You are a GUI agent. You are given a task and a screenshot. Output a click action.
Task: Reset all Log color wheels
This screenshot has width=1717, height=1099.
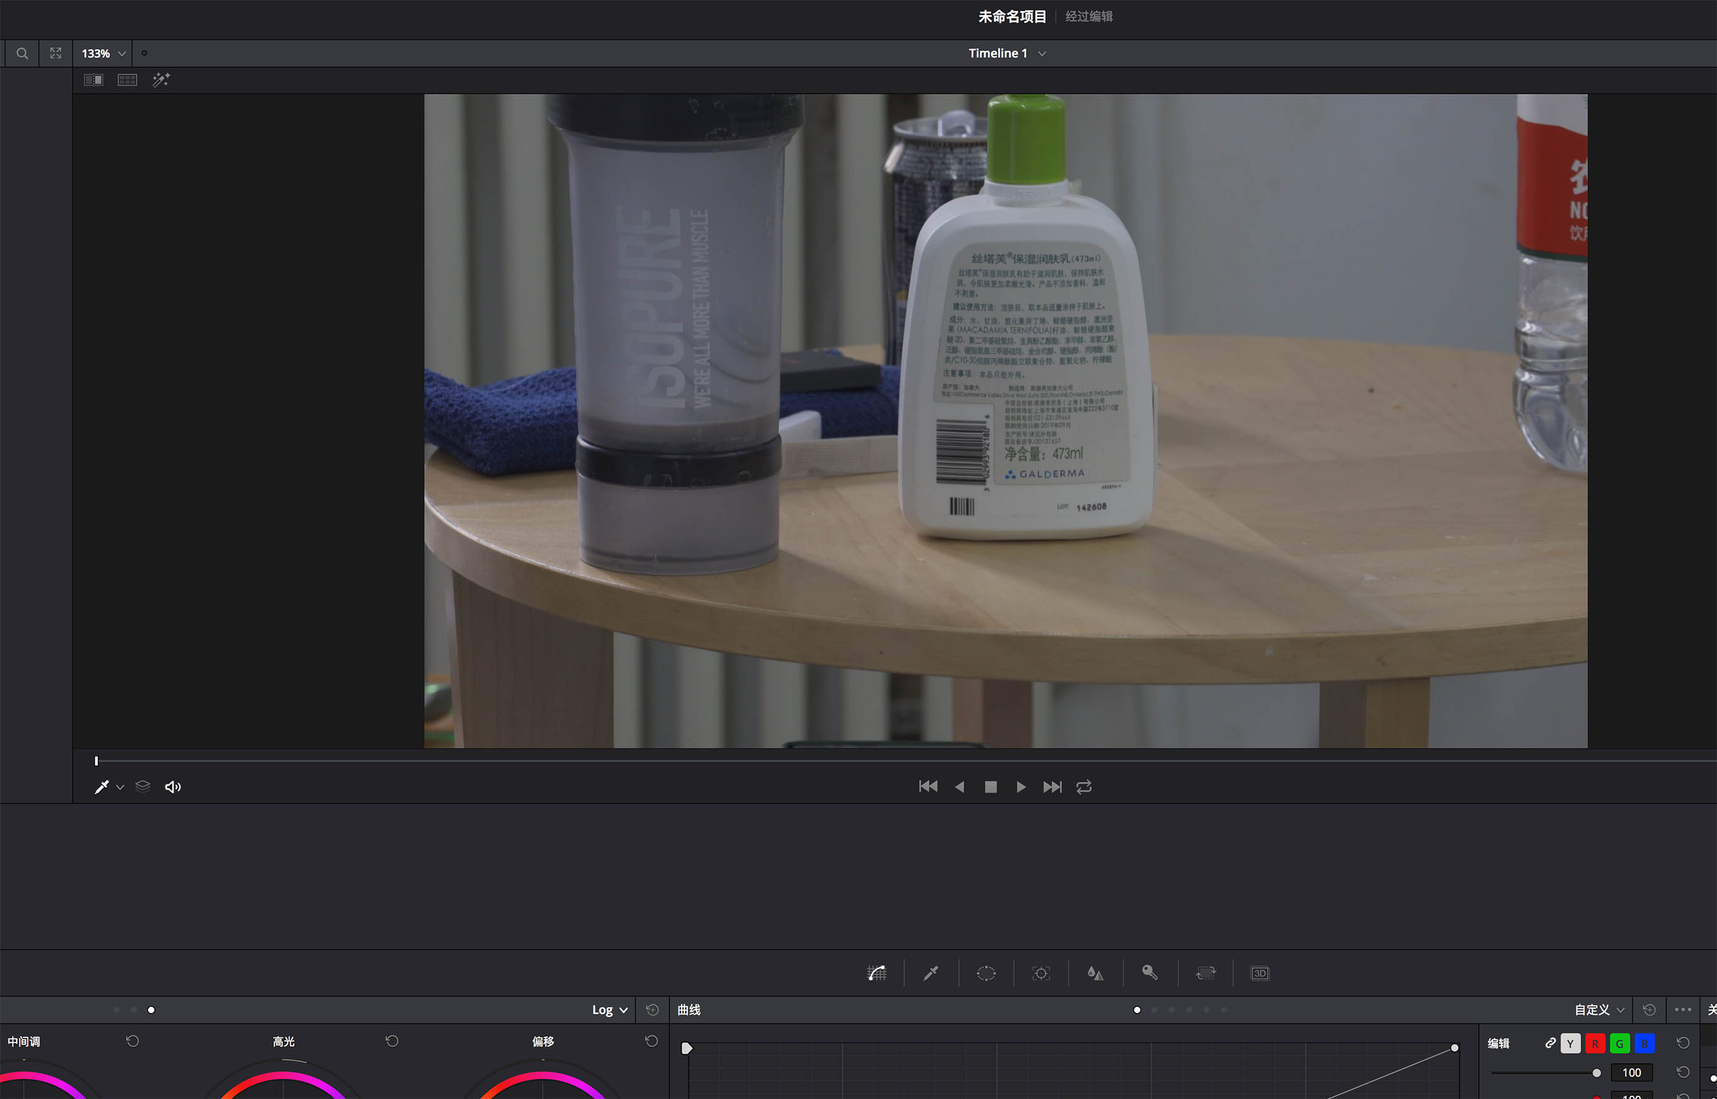652,1009
